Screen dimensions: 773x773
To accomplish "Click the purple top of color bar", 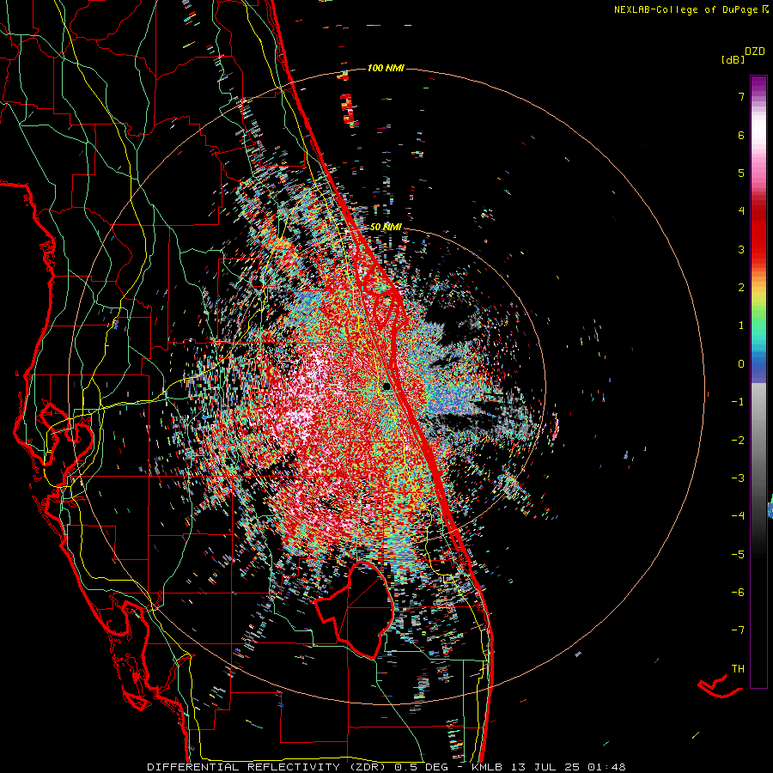I will click(x=758, y=85).
